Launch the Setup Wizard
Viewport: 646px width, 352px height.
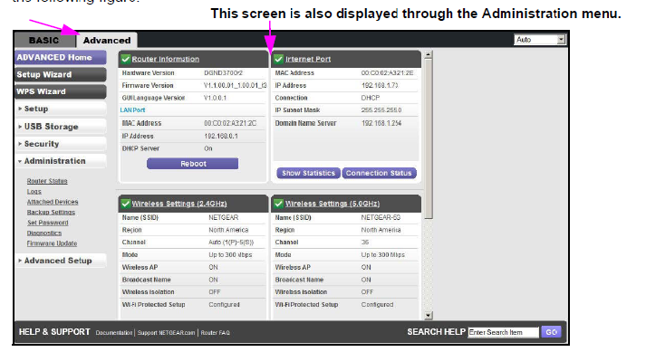[61, 74]
